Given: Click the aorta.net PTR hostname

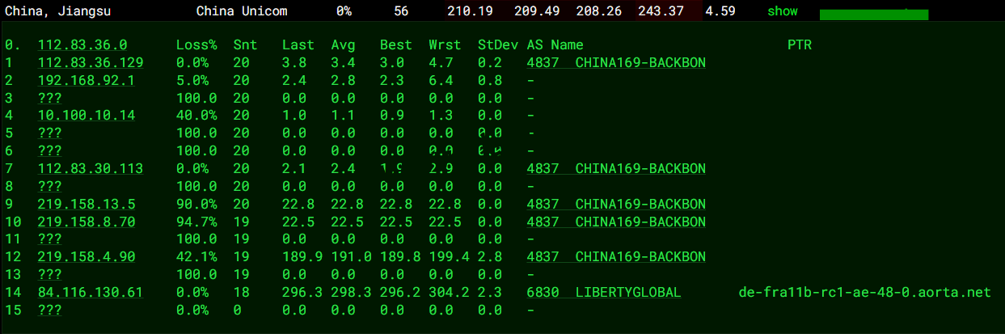Looking at the screenshot, I should [x=864, y=292].
